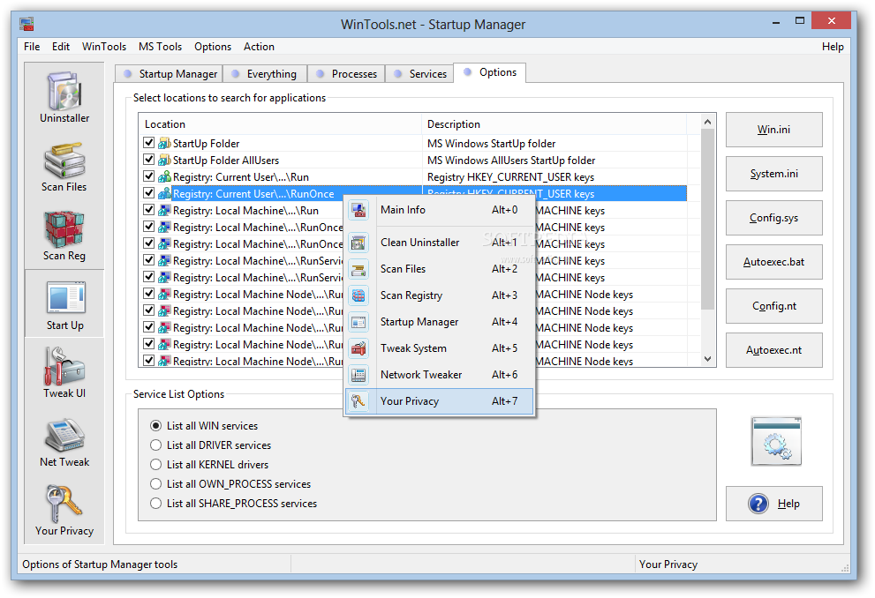Image resolution: width=875 pixels, height=598 pixels.
Task: Open Tweak UI tool in sidebar
Action: pyautogui.click(x=64, y=372)
